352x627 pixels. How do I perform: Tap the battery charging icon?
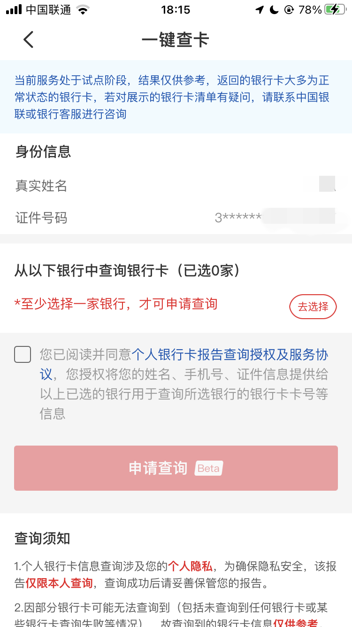pyautogui.click(x=338, y=9)
